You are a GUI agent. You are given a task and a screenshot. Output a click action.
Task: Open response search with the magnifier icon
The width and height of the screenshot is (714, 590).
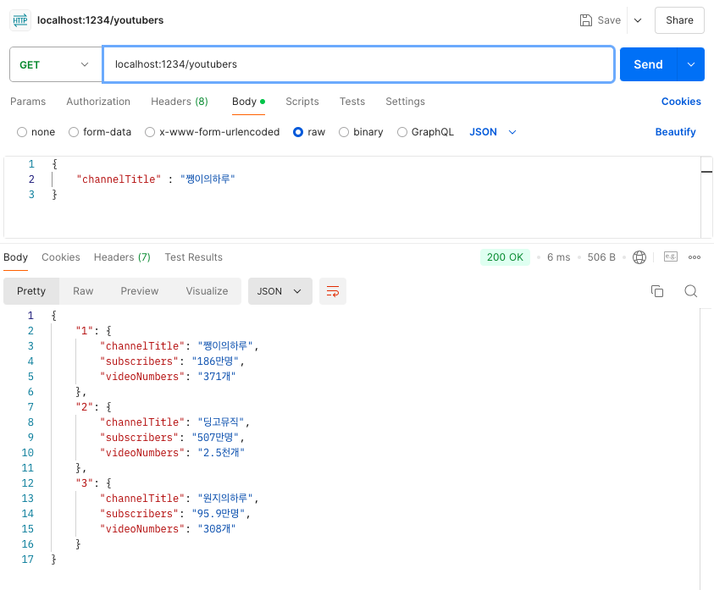[x=691, y=291]
